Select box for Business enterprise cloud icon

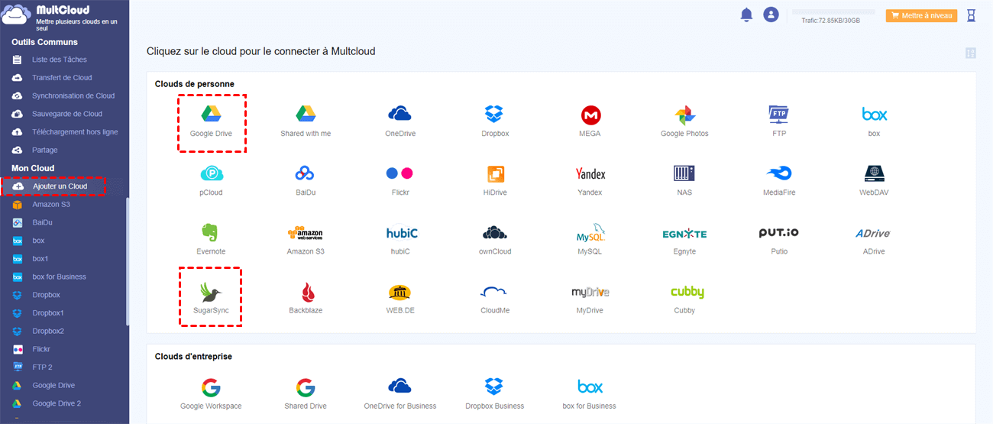pyautogui.click(x=590, y=387)
